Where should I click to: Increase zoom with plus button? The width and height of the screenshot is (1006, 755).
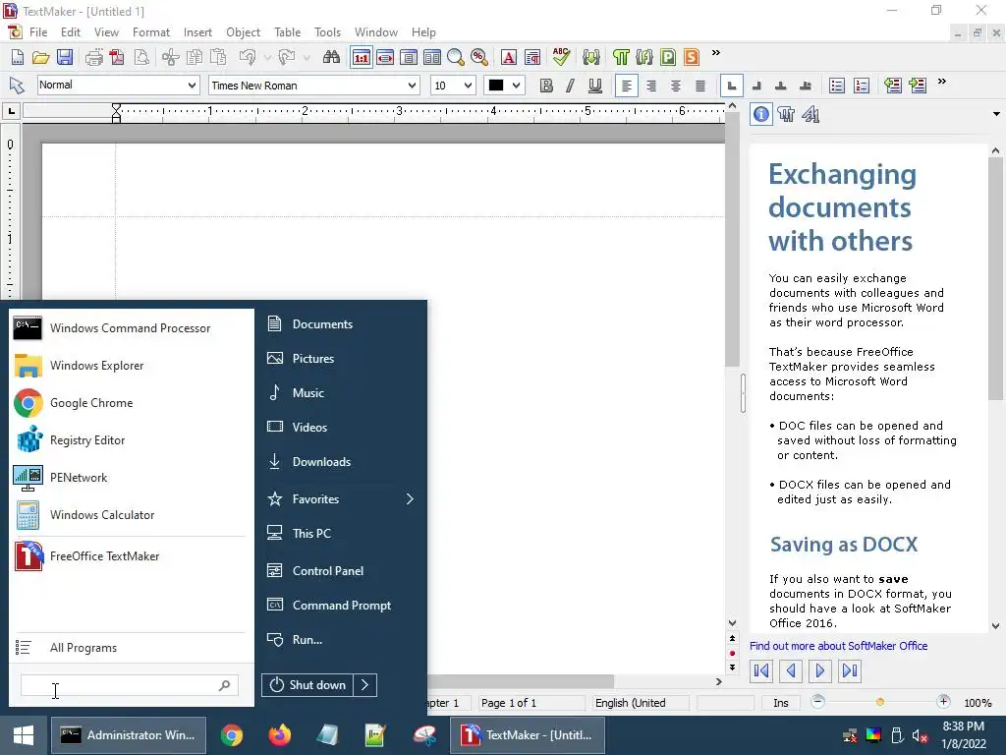pyautogui.click(x=943, y=702)
